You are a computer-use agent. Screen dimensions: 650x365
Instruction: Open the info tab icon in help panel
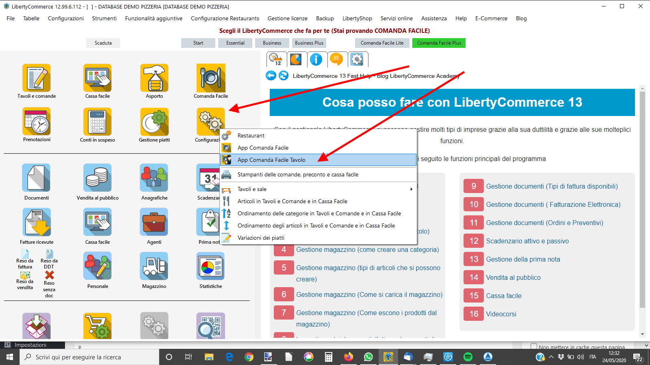(x=316, y=59)
